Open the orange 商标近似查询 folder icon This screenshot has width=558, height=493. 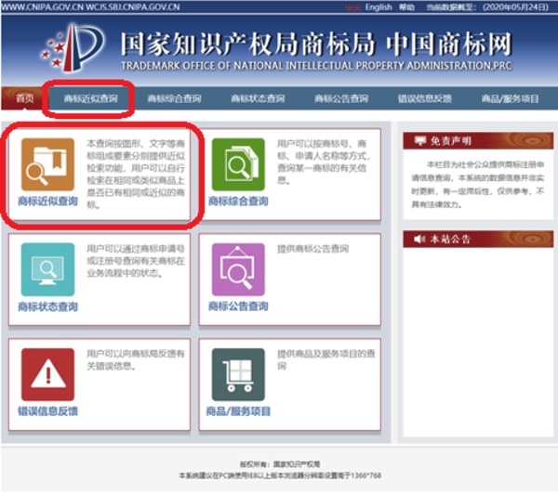47,164
